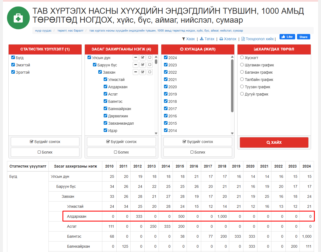Click the 2024 column header
321x252 pixels.
tap(307, 166)
